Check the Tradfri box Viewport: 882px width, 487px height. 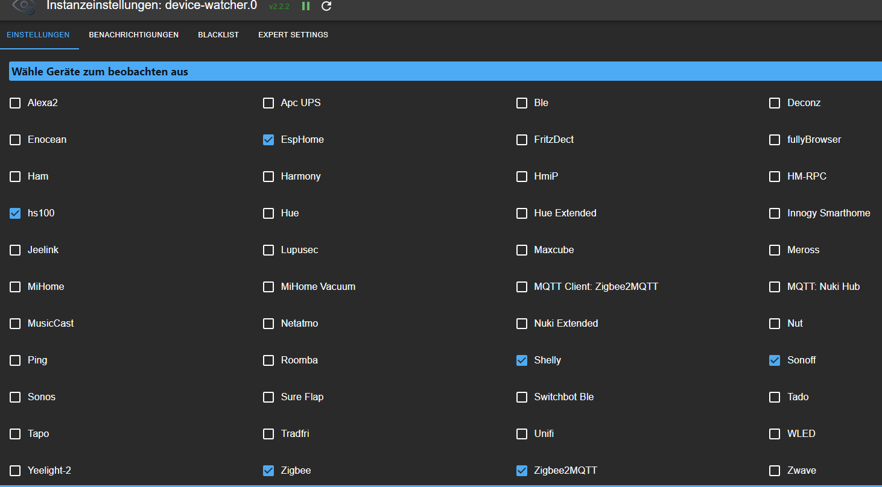point(268,434)
